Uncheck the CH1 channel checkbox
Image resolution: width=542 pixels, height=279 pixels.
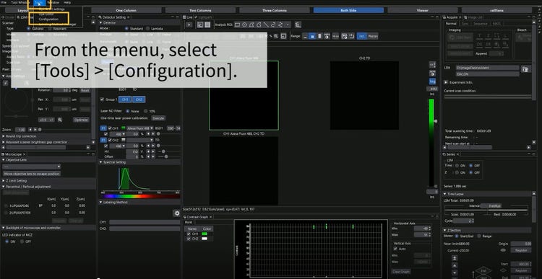click(111, 128)
